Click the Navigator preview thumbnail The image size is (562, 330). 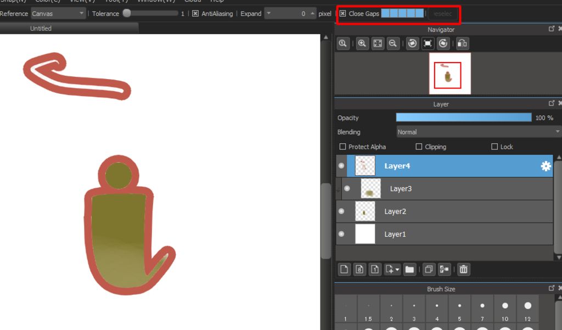(450, 74)
